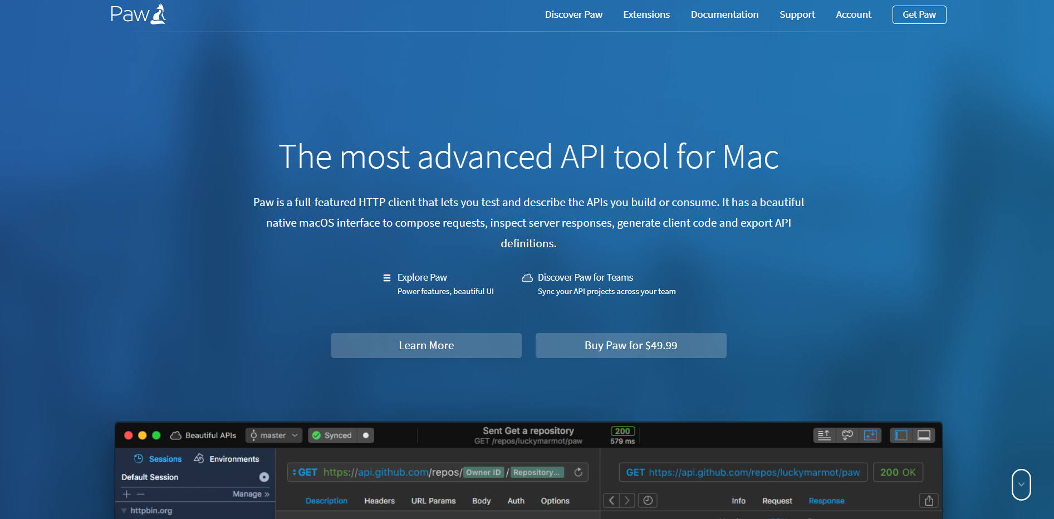This screenshot has height=519, width=1054.
Task: Toggle the left sidebar panel visibility
Action: (901, 435)
